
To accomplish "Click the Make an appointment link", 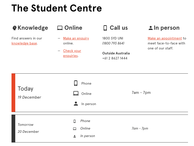I will coord(165,38).
